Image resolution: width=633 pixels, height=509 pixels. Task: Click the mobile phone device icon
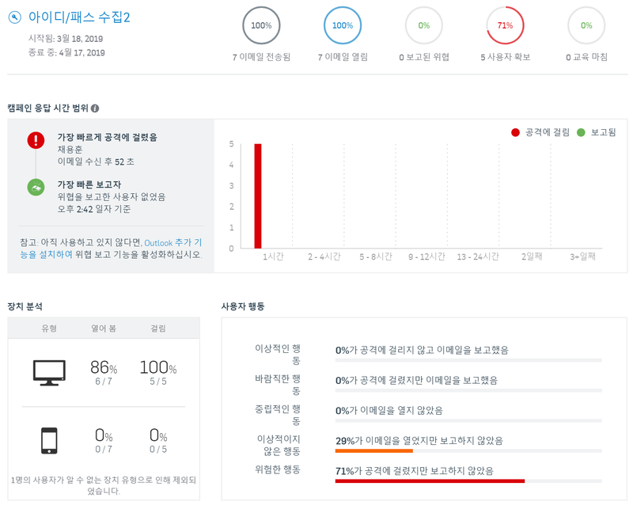point(49,441)
